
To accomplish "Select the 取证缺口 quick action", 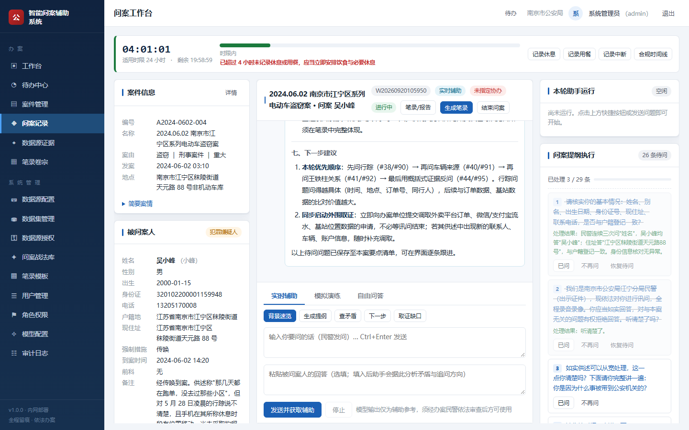I will tap(410, 316).
